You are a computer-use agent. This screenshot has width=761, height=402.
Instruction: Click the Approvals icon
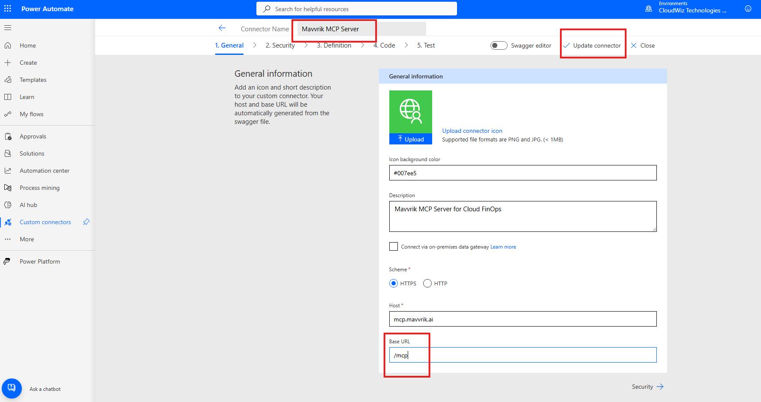(8, 136)
